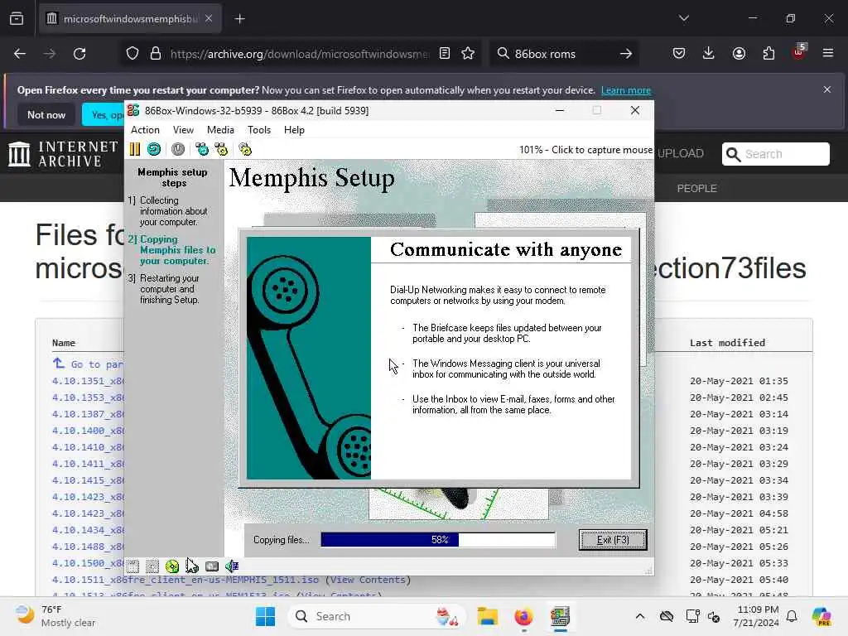Click the 'Last modified' column header

coord(727,342)
